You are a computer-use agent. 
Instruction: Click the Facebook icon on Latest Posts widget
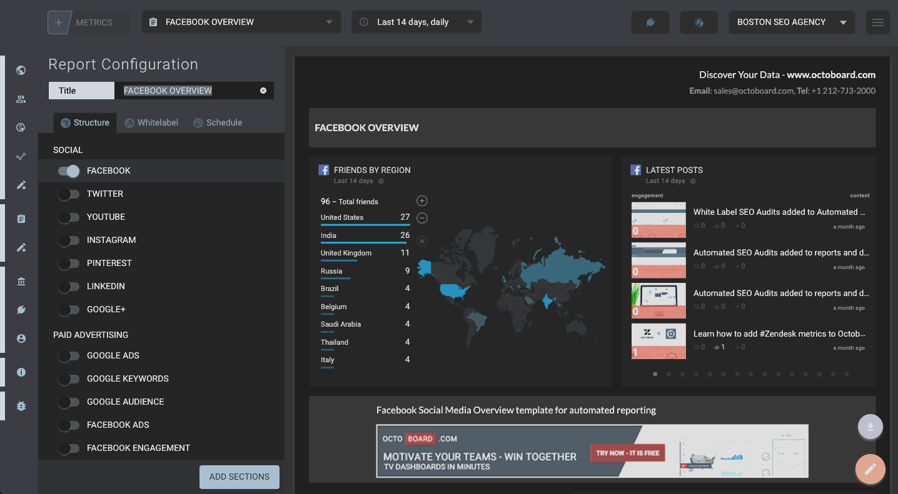(x=636, y=170)
